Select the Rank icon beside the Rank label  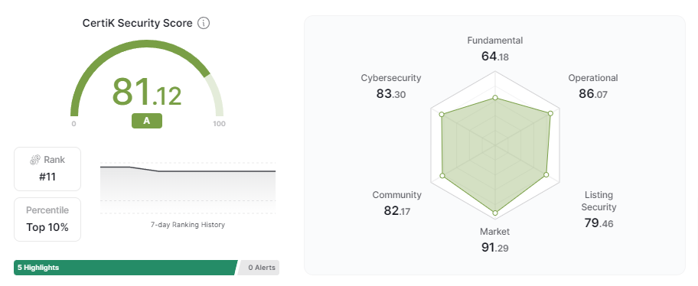35,160
